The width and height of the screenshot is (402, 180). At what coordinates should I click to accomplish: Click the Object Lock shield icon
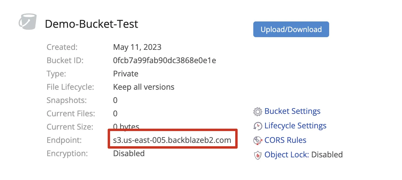pos(258,155)
